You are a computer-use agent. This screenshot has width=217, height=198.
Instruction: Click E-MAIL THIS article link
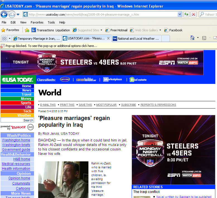point(48,105)
